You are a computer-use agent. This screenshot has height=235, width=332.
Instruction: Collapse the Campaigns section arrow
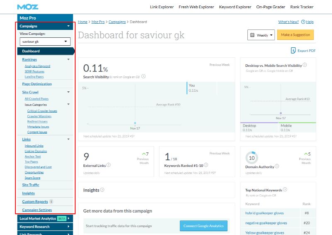(68, 26)
